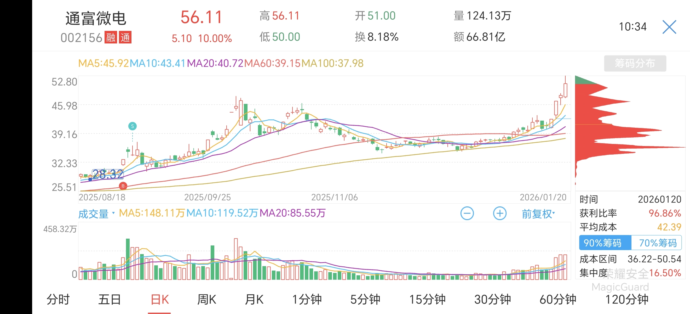
Task: Switch to the 70%筹码 option
Action: (x=657, y=243)
